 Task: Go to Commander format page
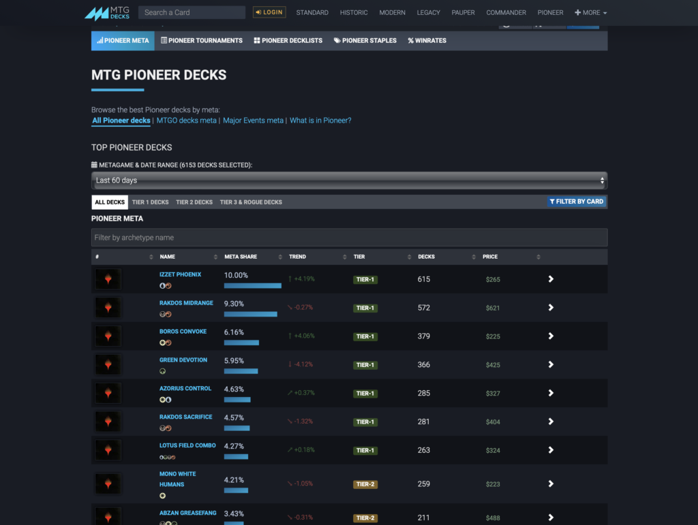tap(506, 12)
